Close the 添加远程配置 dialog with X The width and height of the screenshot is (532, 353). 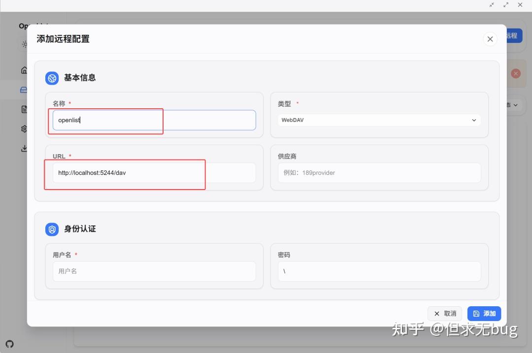tap(490, 39)
